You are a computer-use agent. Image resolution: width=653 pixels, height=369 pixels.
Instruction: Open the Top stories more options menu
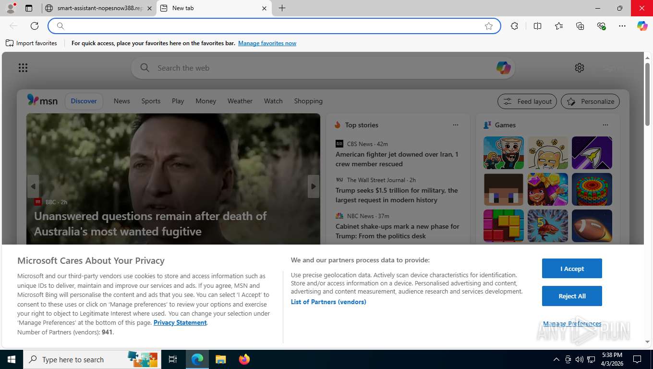click(456, 125)
